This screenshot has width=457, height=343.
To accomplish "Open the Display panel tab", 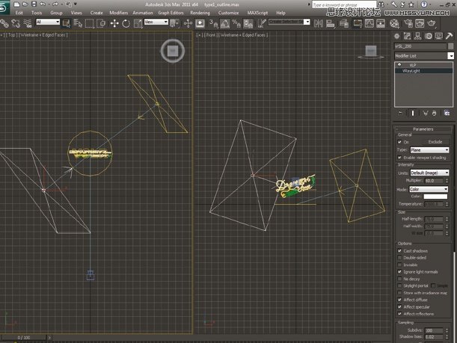I will point(440,36).
